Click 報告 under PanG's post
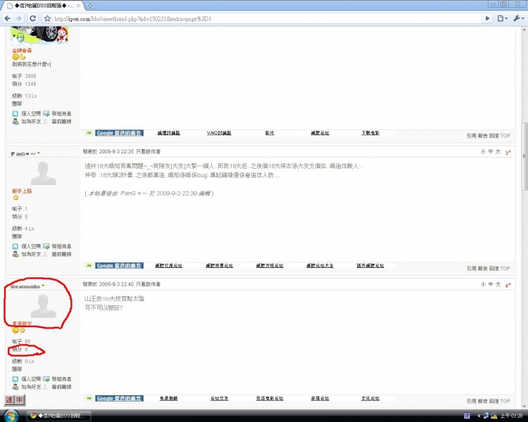 click(x=482, y=269)
